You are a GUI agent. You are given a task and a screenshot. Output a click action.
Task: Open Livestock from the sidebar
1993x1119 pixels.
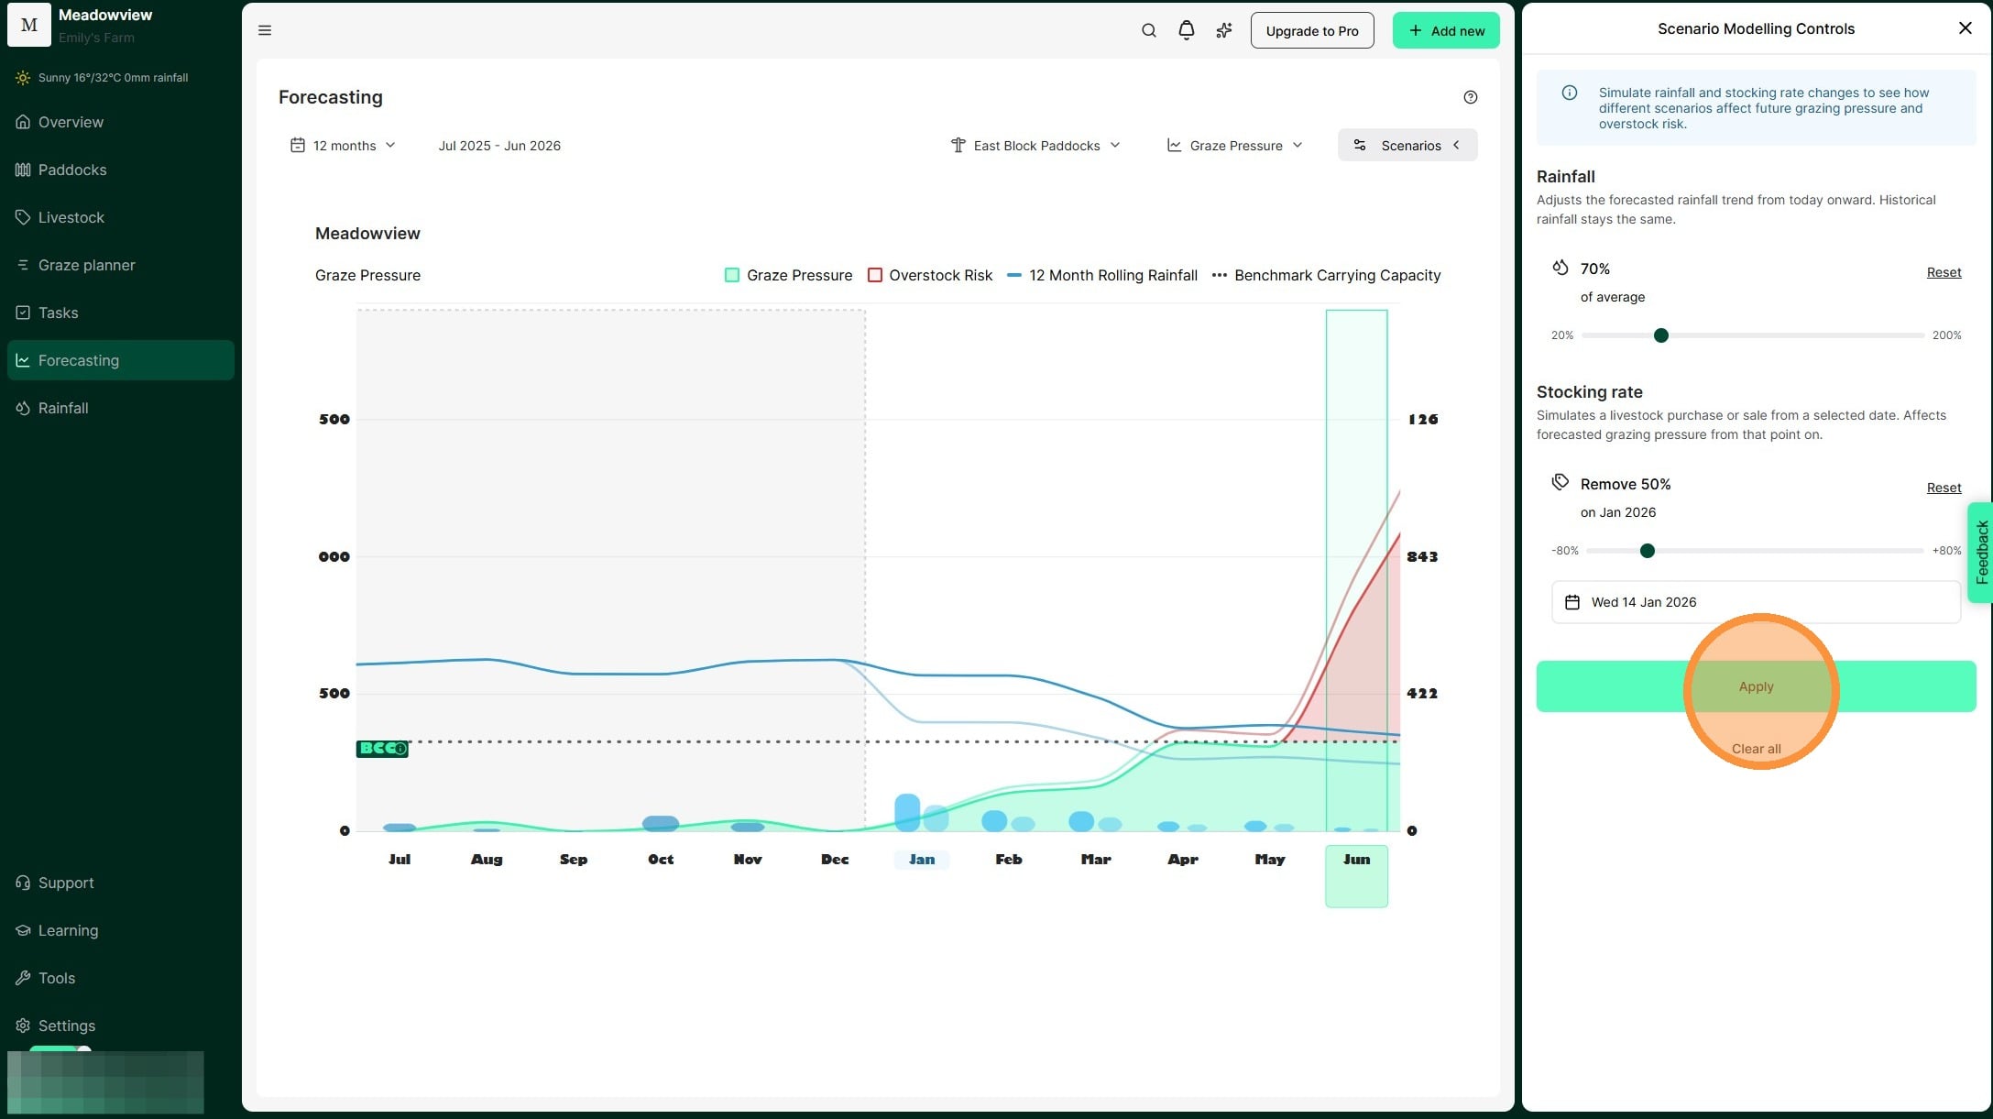click(71, 217)
